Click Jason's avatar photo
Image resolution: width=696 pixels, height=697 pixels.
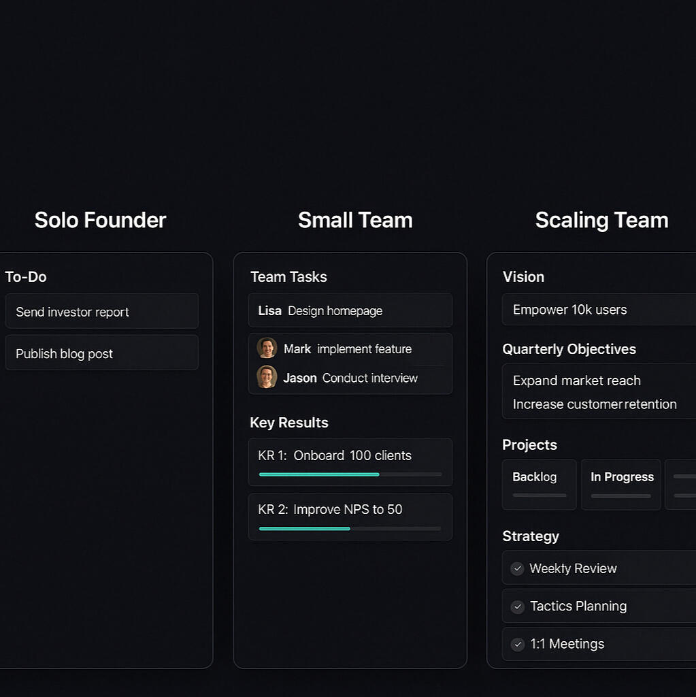(x=267, y=377)
